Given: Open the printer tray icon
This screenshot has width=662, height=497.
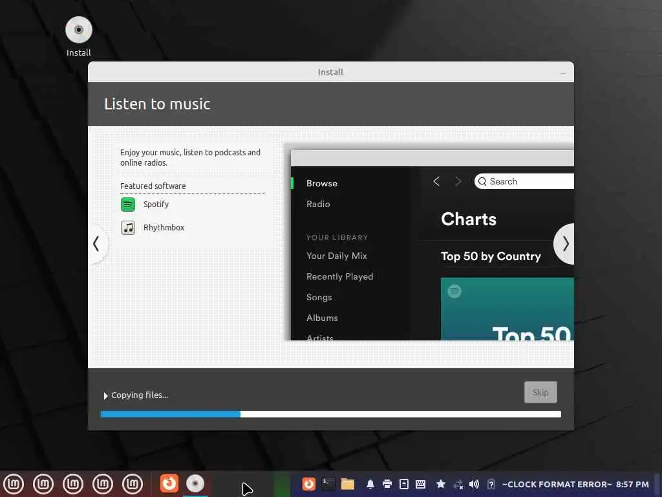Looking at the screenshot, I should tap(387, 484).
